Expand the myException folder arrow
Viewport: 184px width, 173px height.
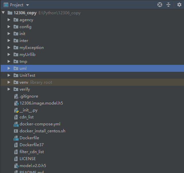tap(9, 47)
